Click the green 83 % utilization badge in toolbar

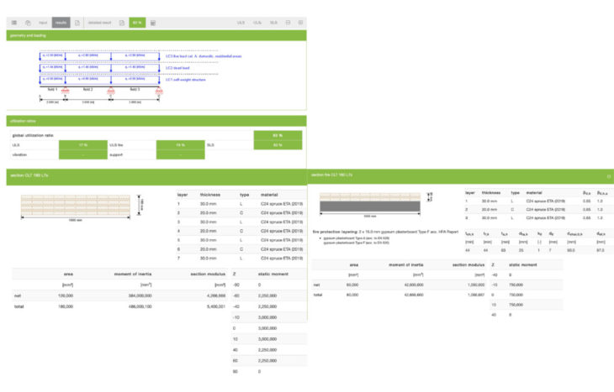[137, 22]
